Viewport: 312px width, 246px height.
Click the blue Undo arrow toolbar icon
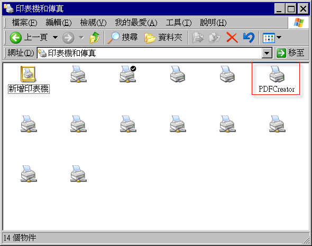(x=249, y=38)
